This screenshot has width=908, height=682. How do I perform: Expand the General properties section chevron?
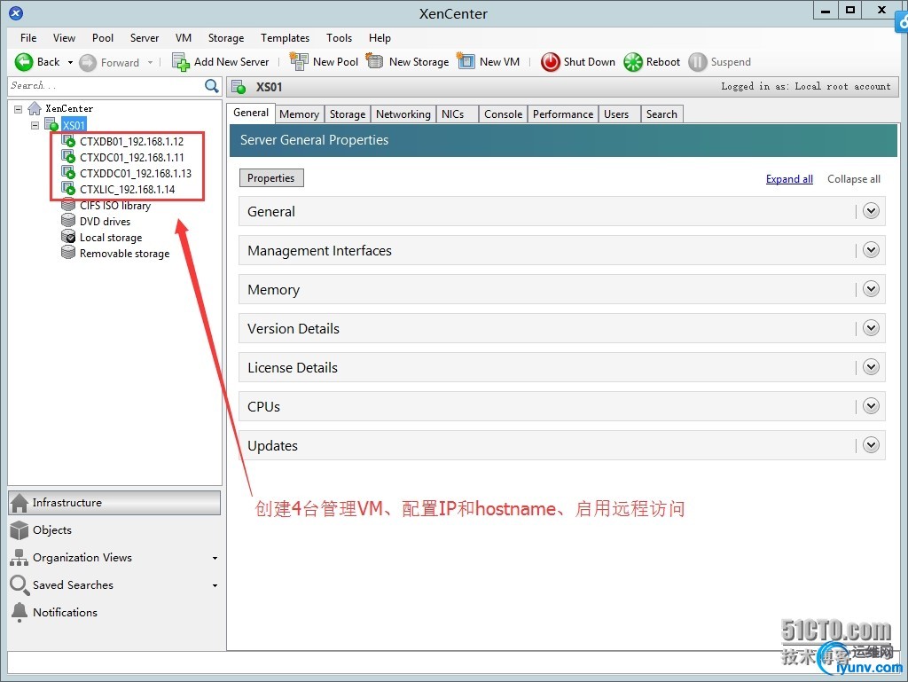point(871,211)
